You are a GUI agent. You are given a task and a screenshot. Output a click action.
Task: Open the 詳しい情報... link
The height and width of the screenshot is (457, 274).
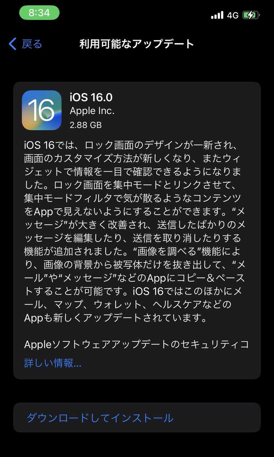click(x=53, y=363)
